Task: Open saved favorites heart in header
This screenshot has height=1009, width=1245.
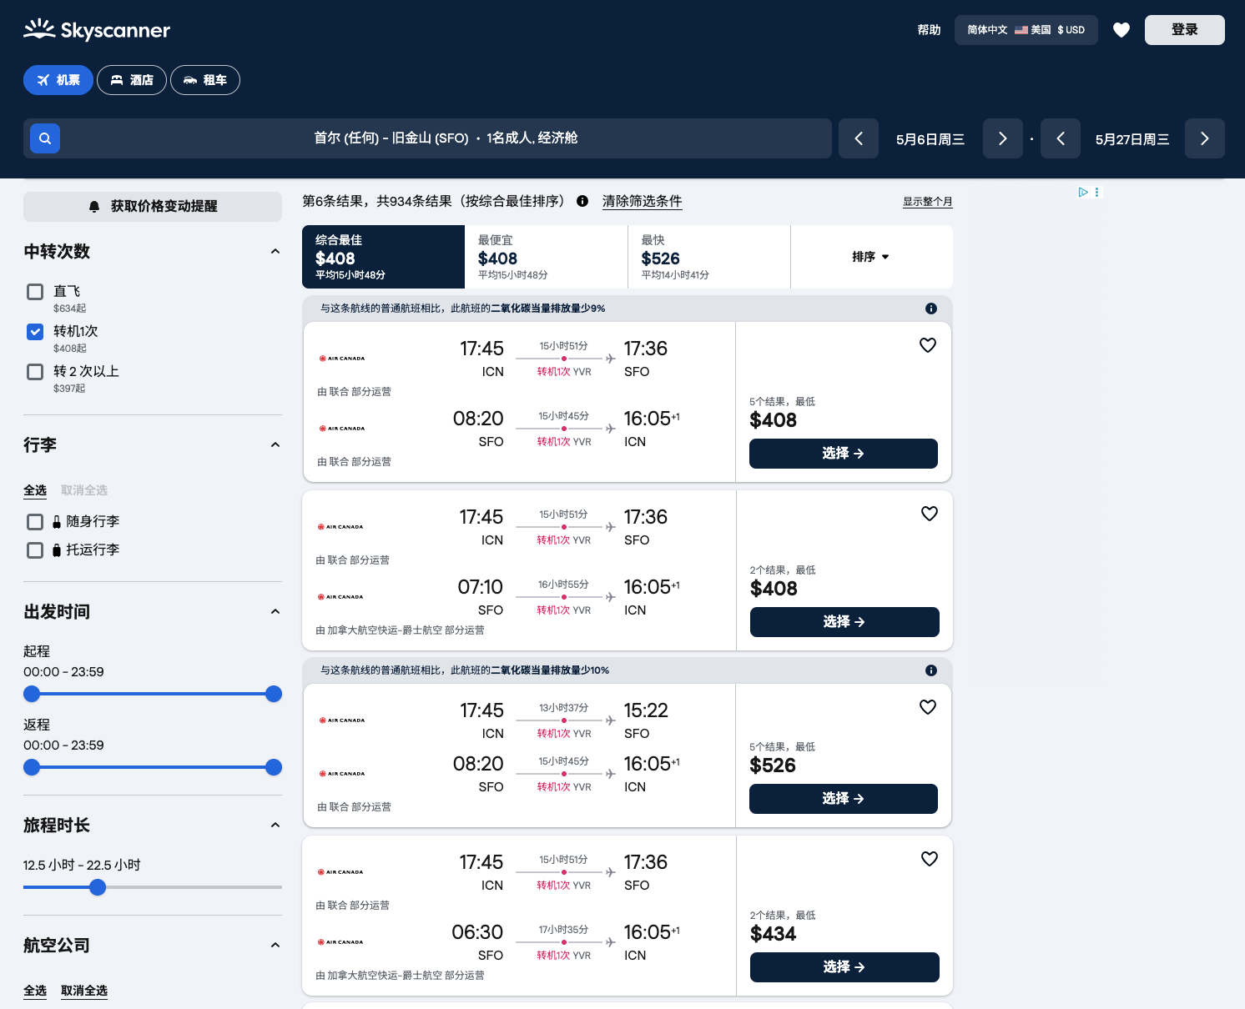Action: (1122, 30)
